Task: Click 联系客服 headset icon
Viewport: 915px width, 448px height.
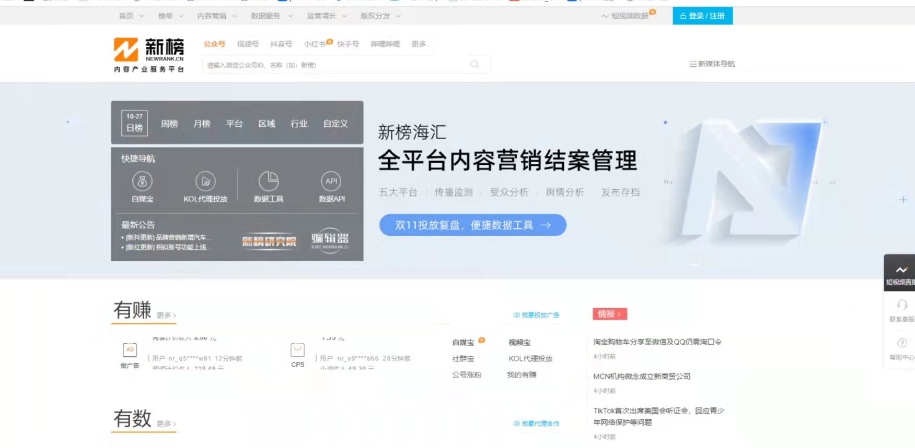Action: click(x=902, y=305)
